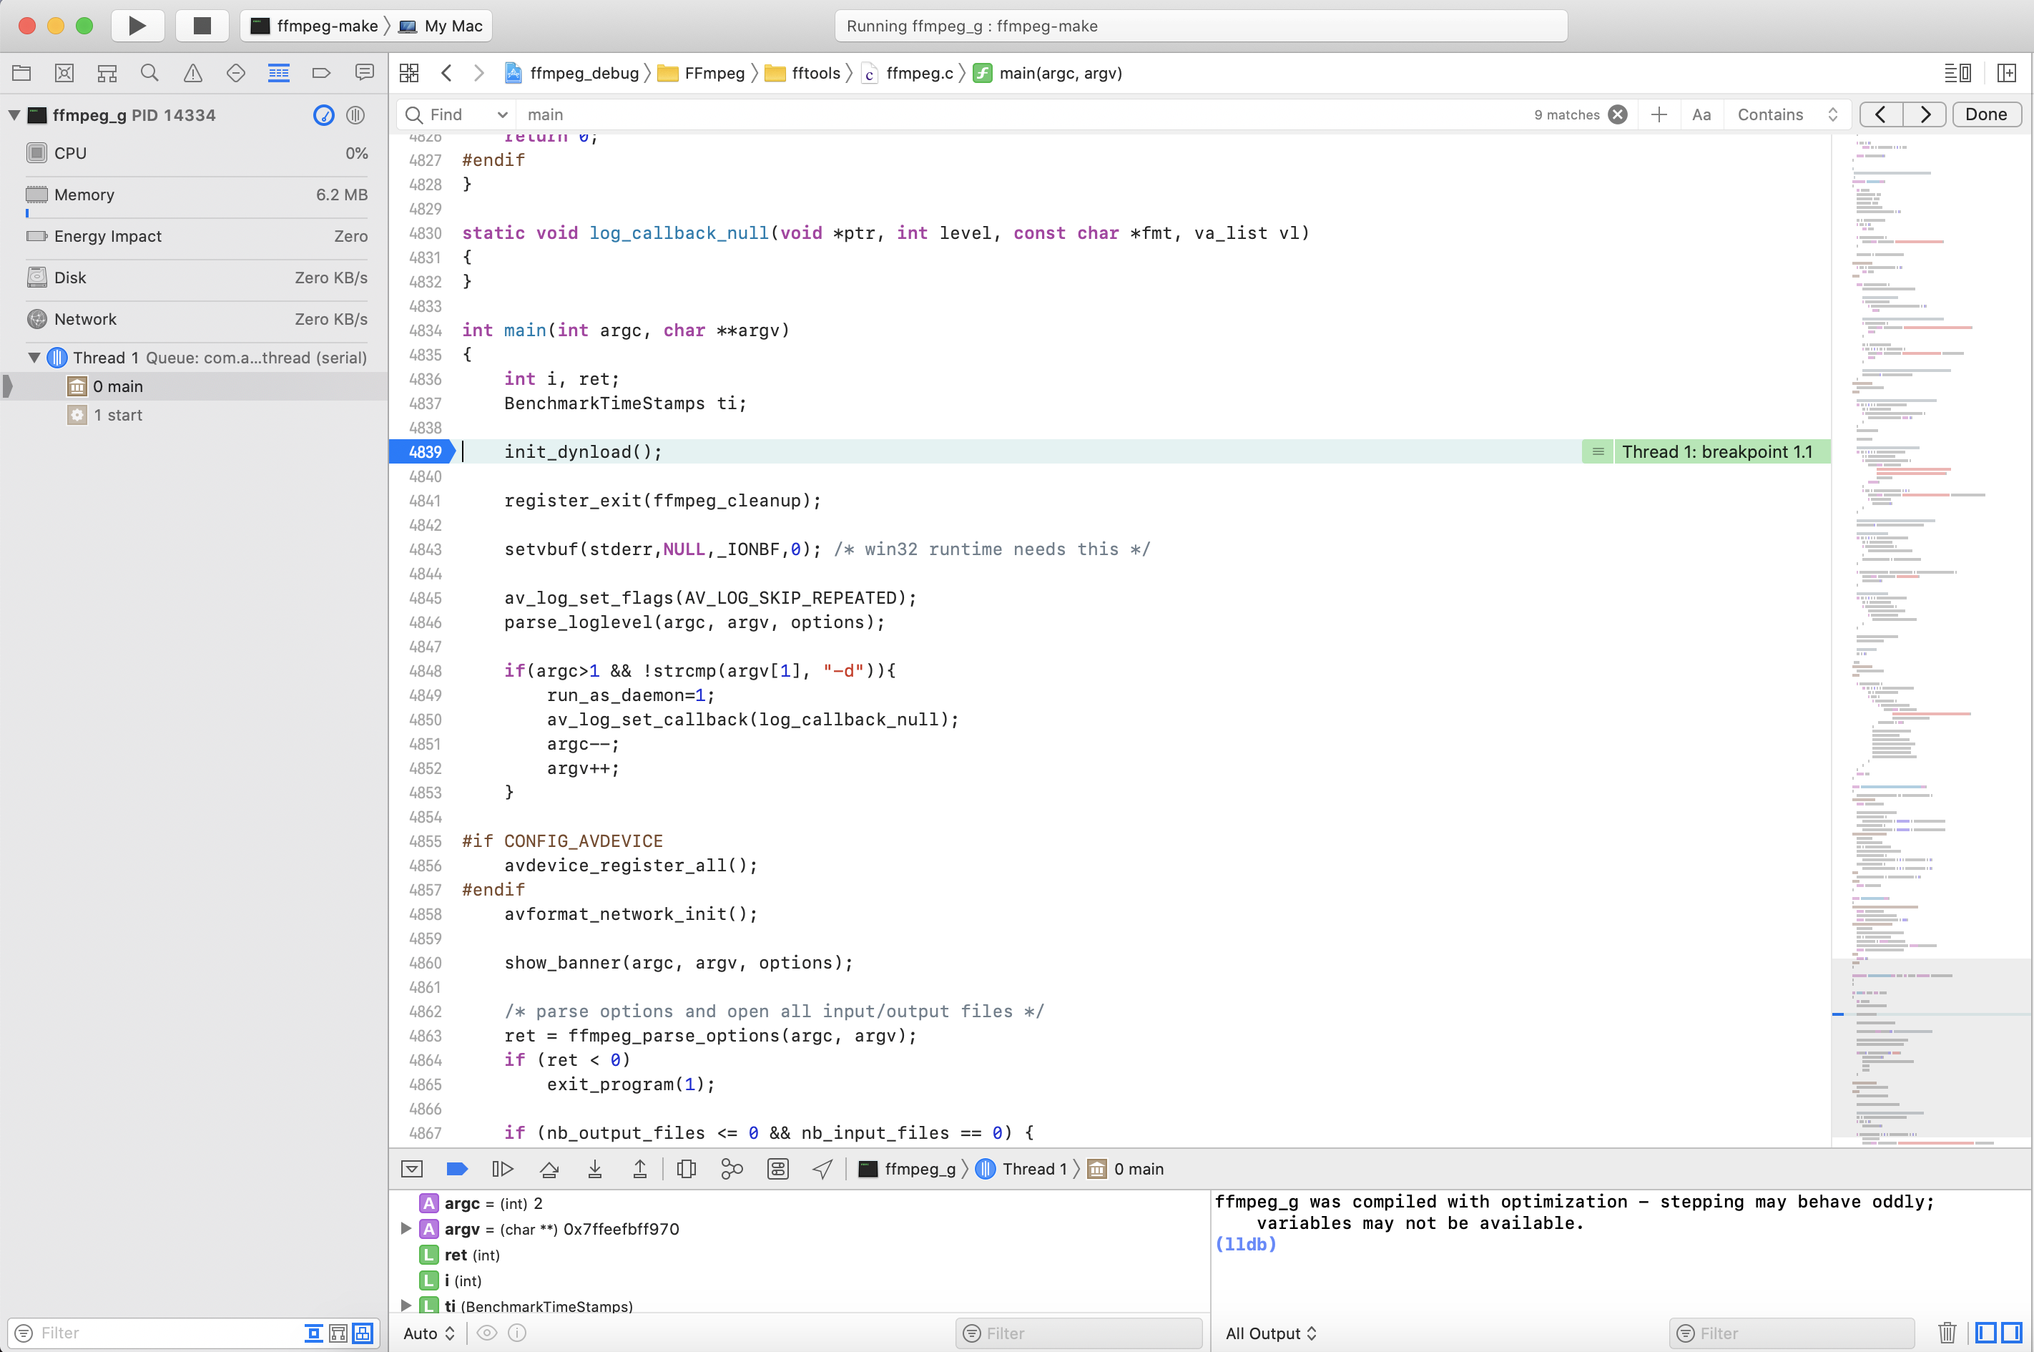Deactivate breakpoints with the blue toggle
Screen dimensions: 2034x1352
point(457,1169)
